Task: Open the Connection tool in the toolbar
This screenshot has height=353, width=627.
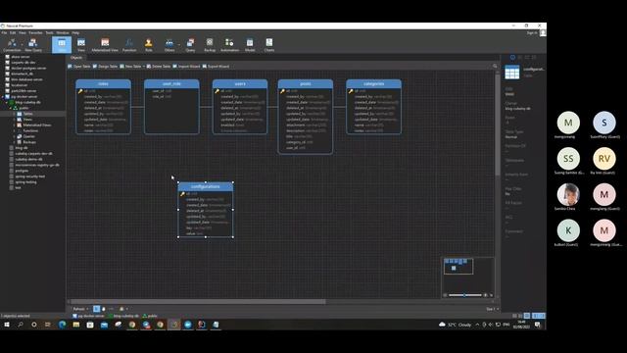Action: pyautogui.click(x=12, y=45)
